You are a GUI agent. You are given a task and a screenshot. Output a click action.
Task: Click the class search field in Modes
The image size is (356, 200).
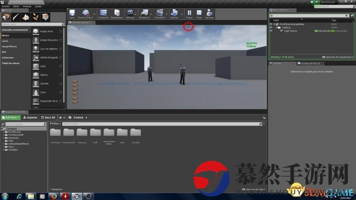(x=33, y=24)
